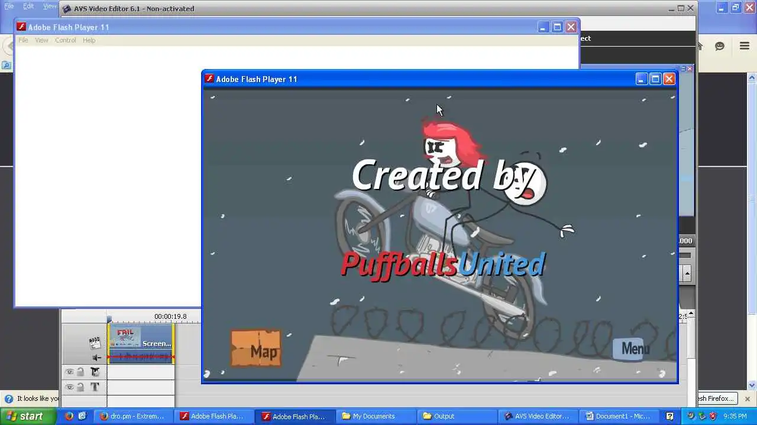Click the Menu button in the game
This screenshot has width=757, height=425.
(631, 349)
